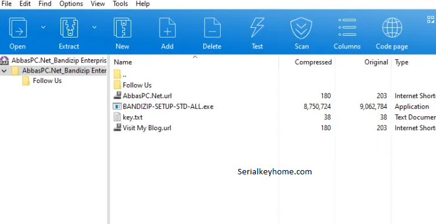This screenshot has height=224, width=436.
Task: Open the View menu
Action: coord(98,4)
